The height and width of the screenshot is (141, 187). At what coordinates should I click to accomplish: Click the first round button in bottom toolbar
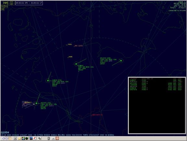(x=4, y=138)
